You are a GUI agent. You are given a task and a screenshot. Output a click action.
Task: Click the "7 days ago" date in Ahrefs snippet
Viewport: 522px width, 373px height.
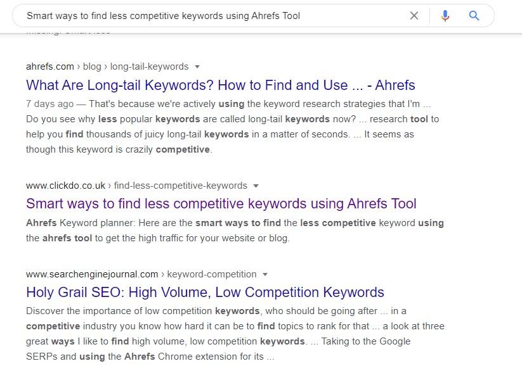click(49, 103)
